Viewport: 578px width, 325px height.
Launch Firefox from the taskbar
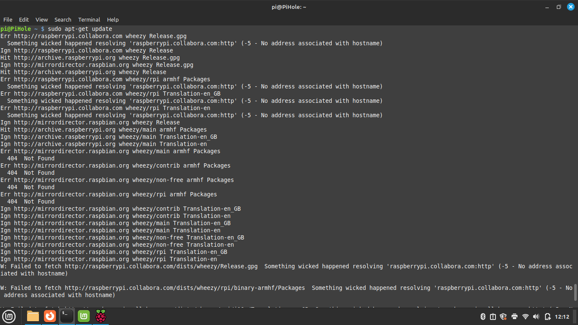pos(50,316)
